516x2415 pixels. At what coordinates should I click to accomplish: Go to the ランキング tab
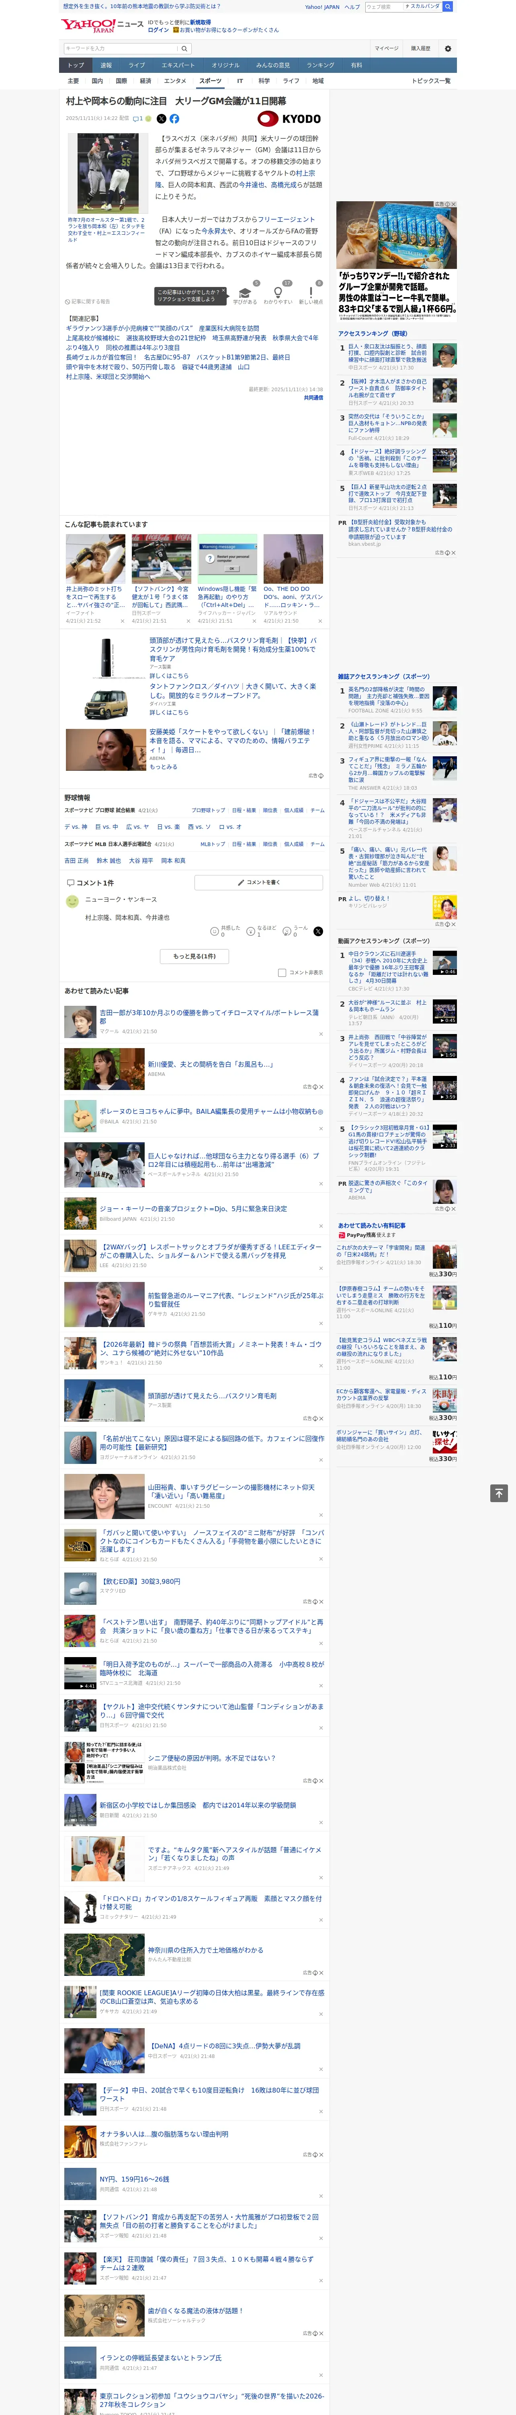click(x=320, y=66)
